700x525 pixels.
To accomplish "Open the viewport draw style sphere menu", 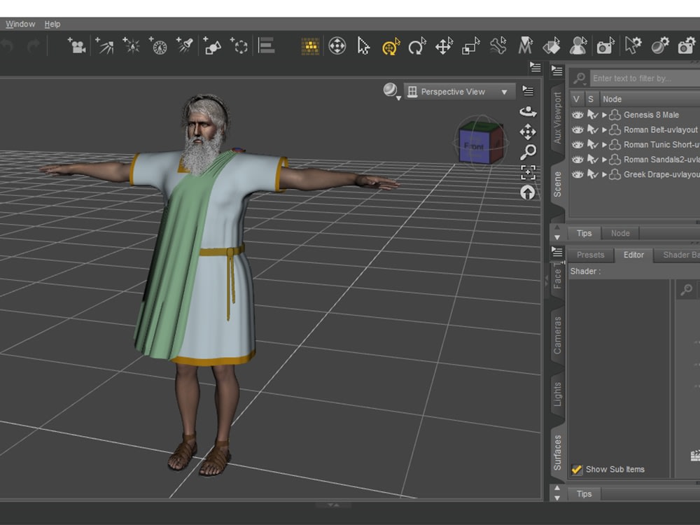I will (x=391, y=90).
